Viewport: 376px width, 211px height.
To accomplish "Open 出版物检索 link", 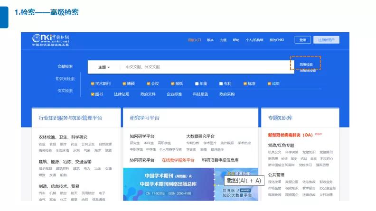I will [308, 71].
